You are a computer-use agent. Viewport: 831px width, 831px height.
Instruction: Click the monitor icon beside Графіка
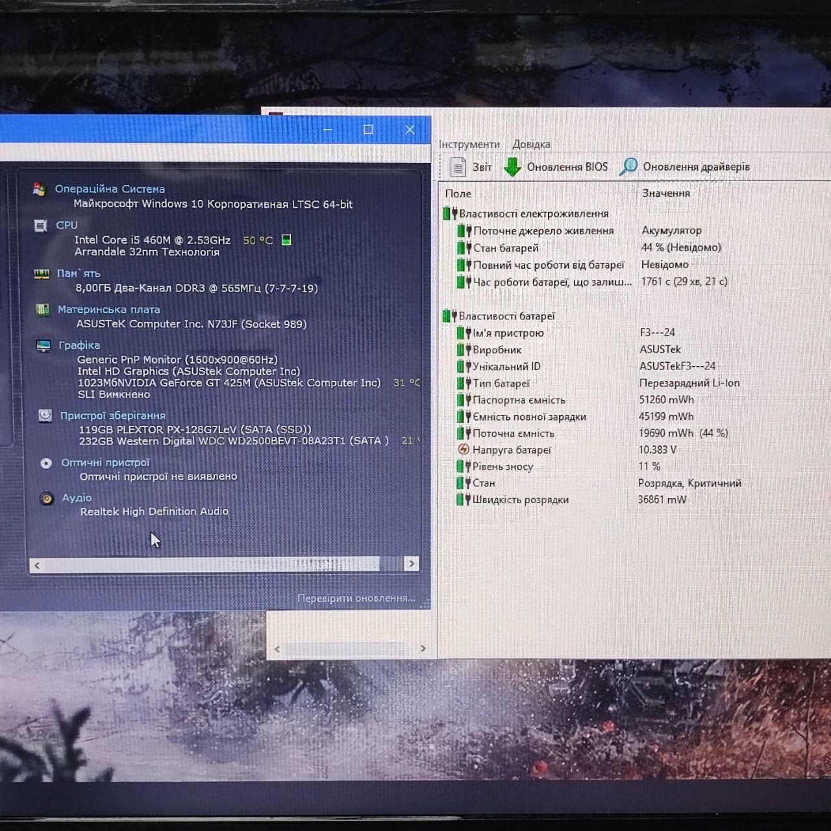43,345
